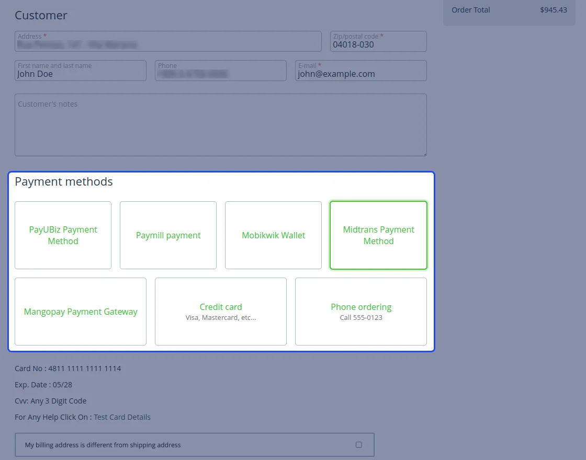Click the Order Total amount $945.43
The image size is (586, 460).
[x=553, y=10]
